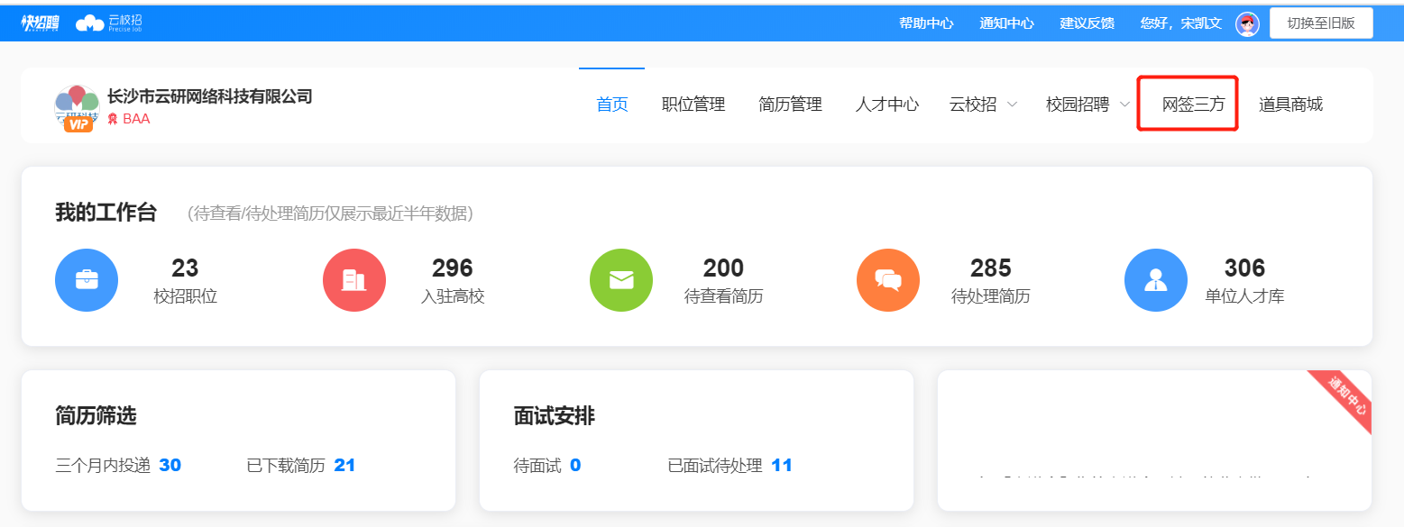Click the chat bubble icon for 待处理简历
The image size is (1404, 527).
pyautogui.click(x=887, y=280)
